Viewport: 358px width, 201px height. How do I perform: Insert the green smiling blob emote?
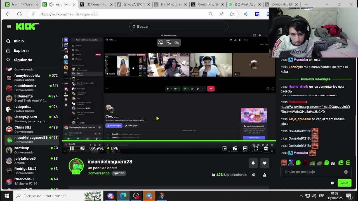click(x=298, y=163)
